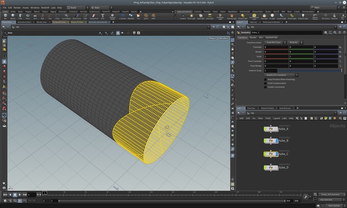Toggle Child Compensation checkbox

(265, 83)
